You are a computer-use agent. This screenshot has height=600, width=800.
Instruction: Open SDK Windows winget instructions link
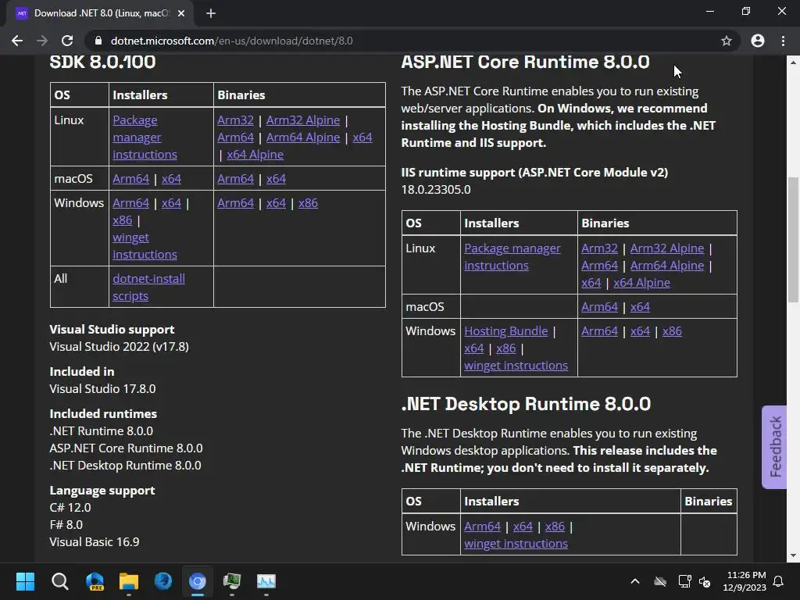[145, 246]
